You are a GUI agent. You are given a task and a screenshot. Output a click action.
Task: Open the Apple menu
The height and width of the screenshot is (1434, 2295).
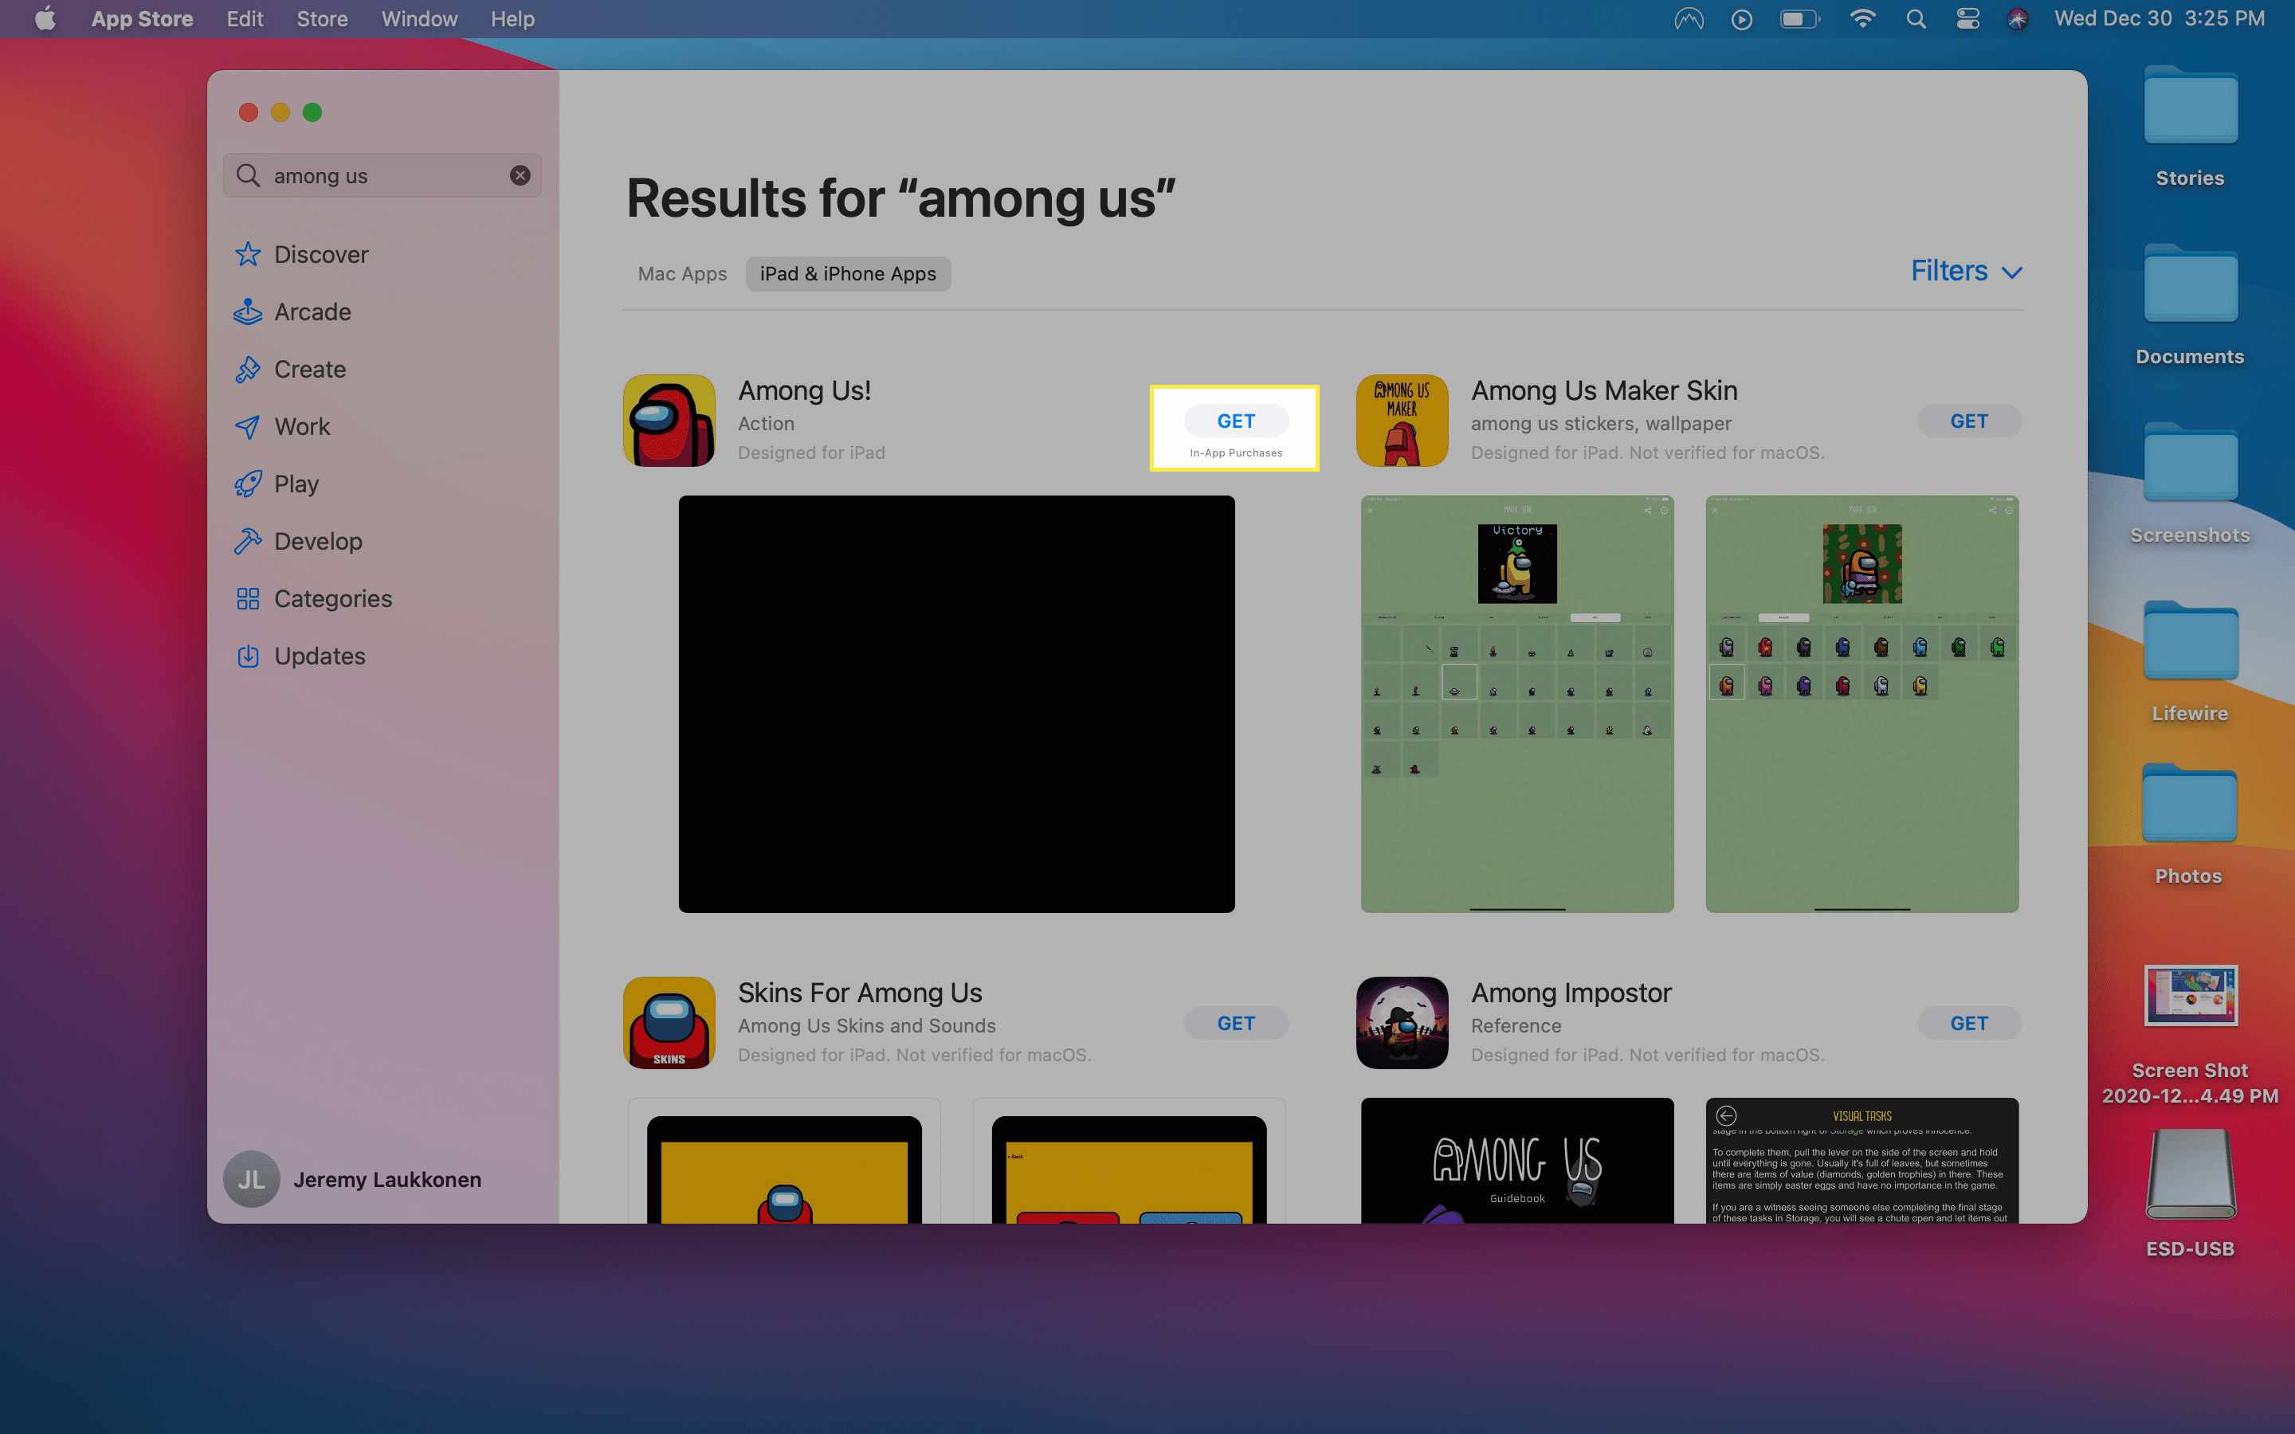point(45,19)
